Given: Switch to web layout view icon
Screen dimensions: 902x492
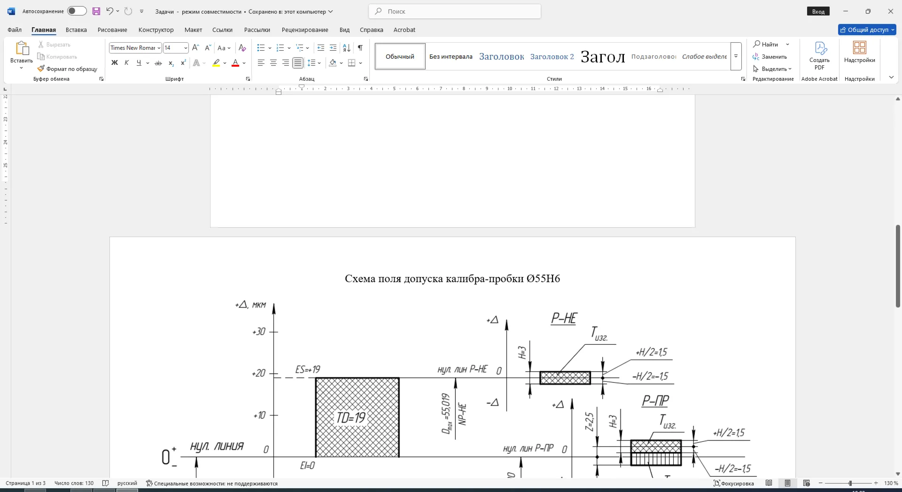Looking at the screenshot, I should pyautogui.click(x=807, y=483).
